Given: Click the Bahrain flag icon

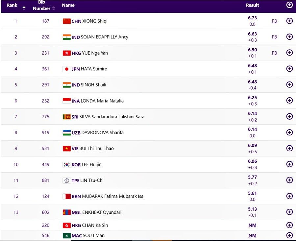Looking at the screenshot, I should coord(67,196).
